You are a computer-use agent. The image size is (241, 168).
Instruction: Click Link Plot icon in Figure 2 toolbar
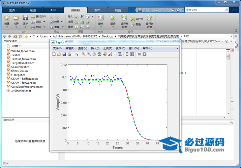coord(120,54)
